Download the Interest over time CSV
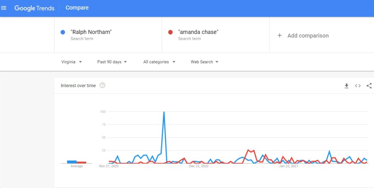374x188 pixels. (x=346, y=86)
